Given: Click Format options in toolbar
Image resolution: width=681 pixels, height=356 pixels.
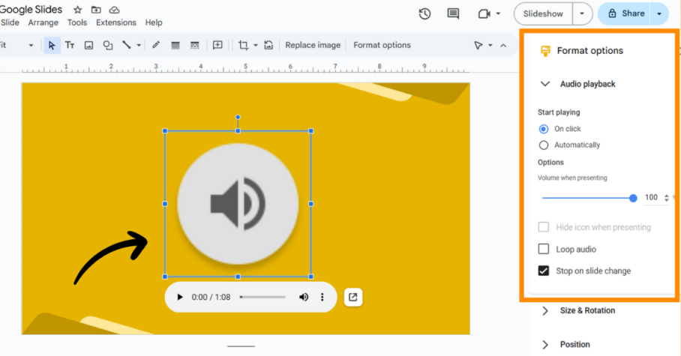Looking at the screenshot, I should 382,45.
